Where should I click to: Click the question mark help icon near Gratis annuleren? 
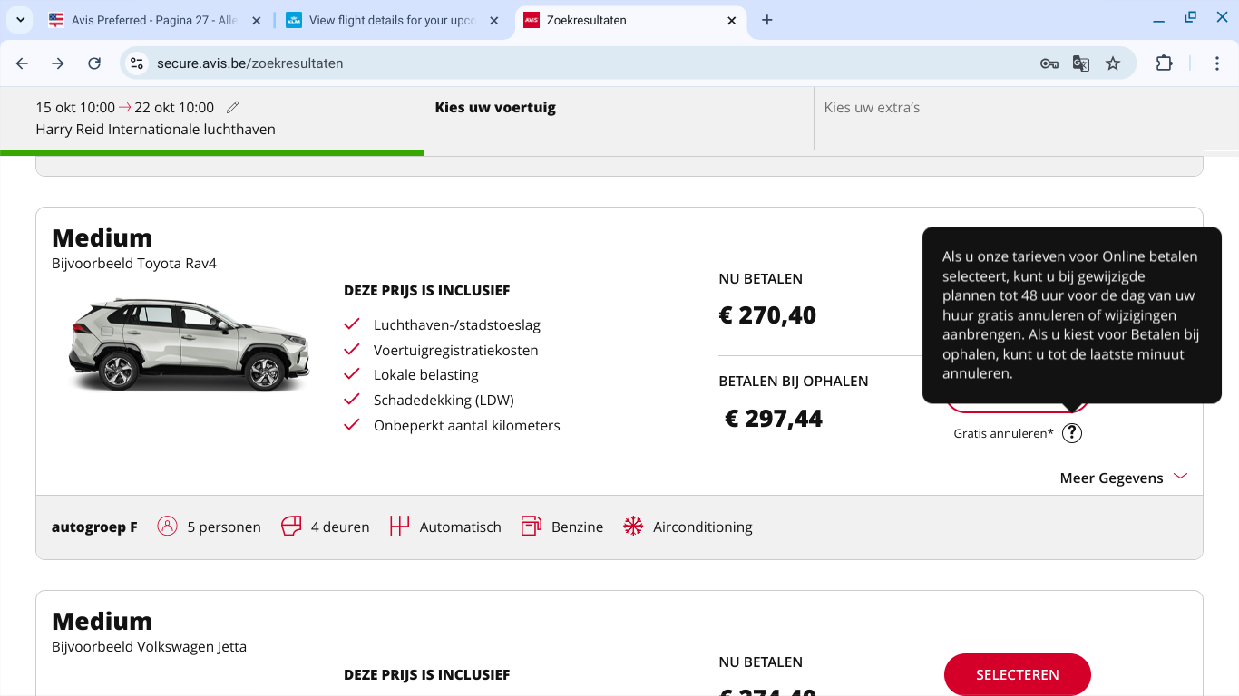point(1072,433)
